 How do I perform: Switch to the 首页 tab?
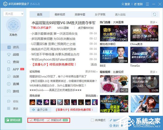40,14
